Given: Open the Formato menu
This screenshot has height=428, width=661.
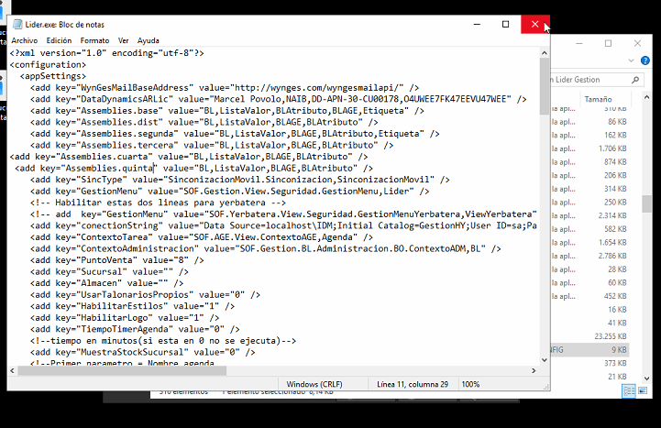Looking at the screenshot, I should 94,40.
